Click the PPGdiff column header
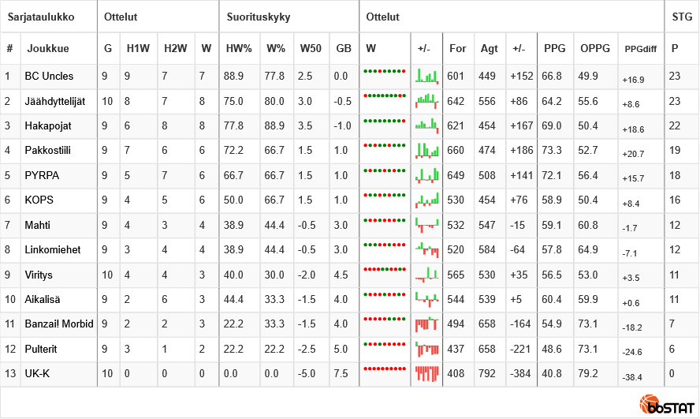The width and height of the screenshot is (700, 419). [641, 49]
